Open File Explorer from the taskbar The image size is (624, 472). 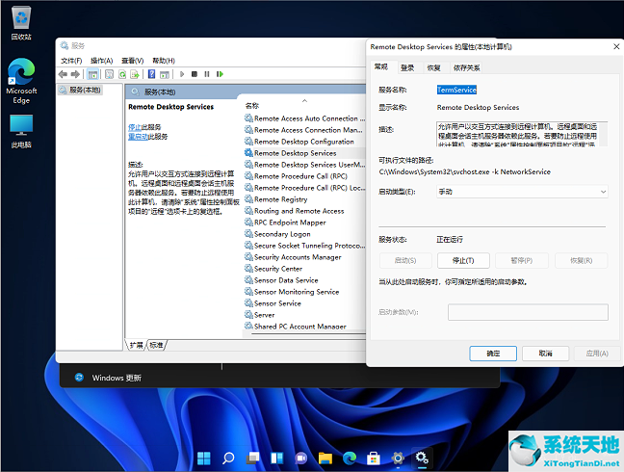click(325, 459)
